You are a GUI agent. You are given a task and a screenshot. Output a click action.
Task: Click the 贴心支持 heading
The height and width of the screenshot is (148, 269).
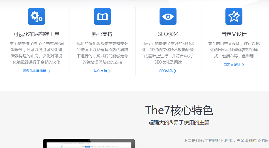pos(102,34)
